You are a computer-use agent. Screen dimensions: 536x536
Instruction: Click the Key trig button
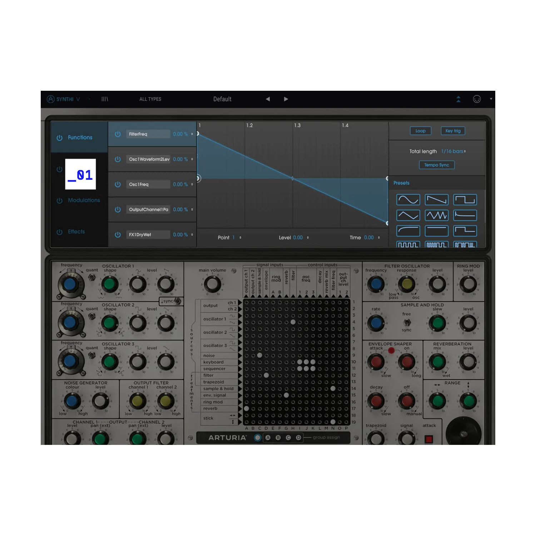tap(453, 131)
